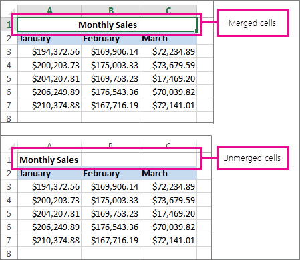This screenshot has height=260, width=300.
Task: Select empty cell C1 in the bottom sheet
Action: click(168, 160)
